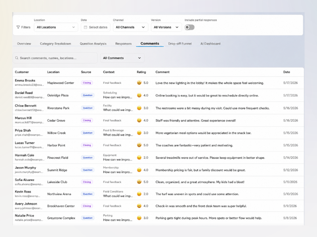Open the All Locations dropdown
Viewport: 317px width, 237px height.
(x=56, y=27)
